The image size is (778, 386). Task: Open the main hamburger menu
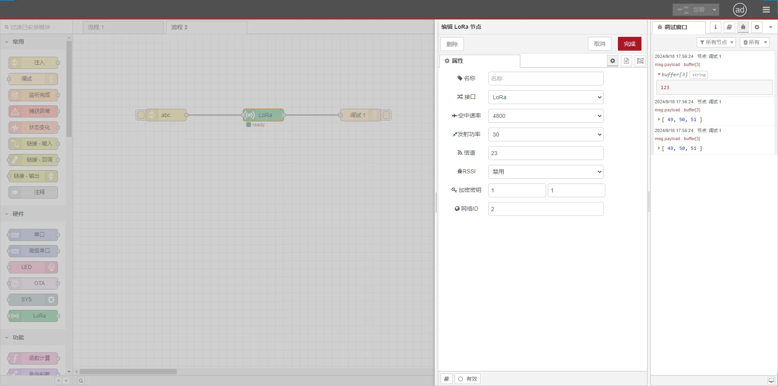tap(766, 10)
